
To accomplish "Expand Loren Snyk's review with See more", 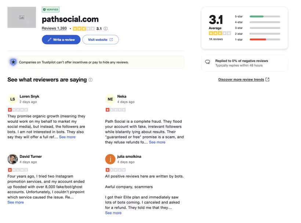I will [67, 137].
